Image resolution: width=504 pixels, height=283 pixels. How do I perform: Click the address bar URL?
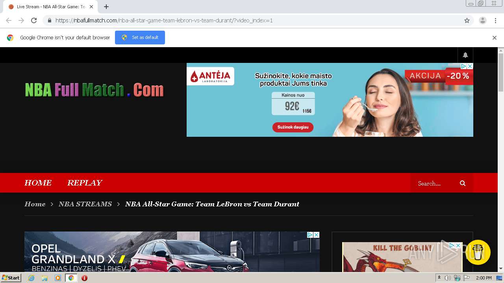[x=164, y=20]
